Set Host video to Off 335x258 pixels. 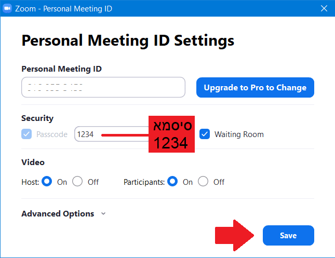point(77,182)
